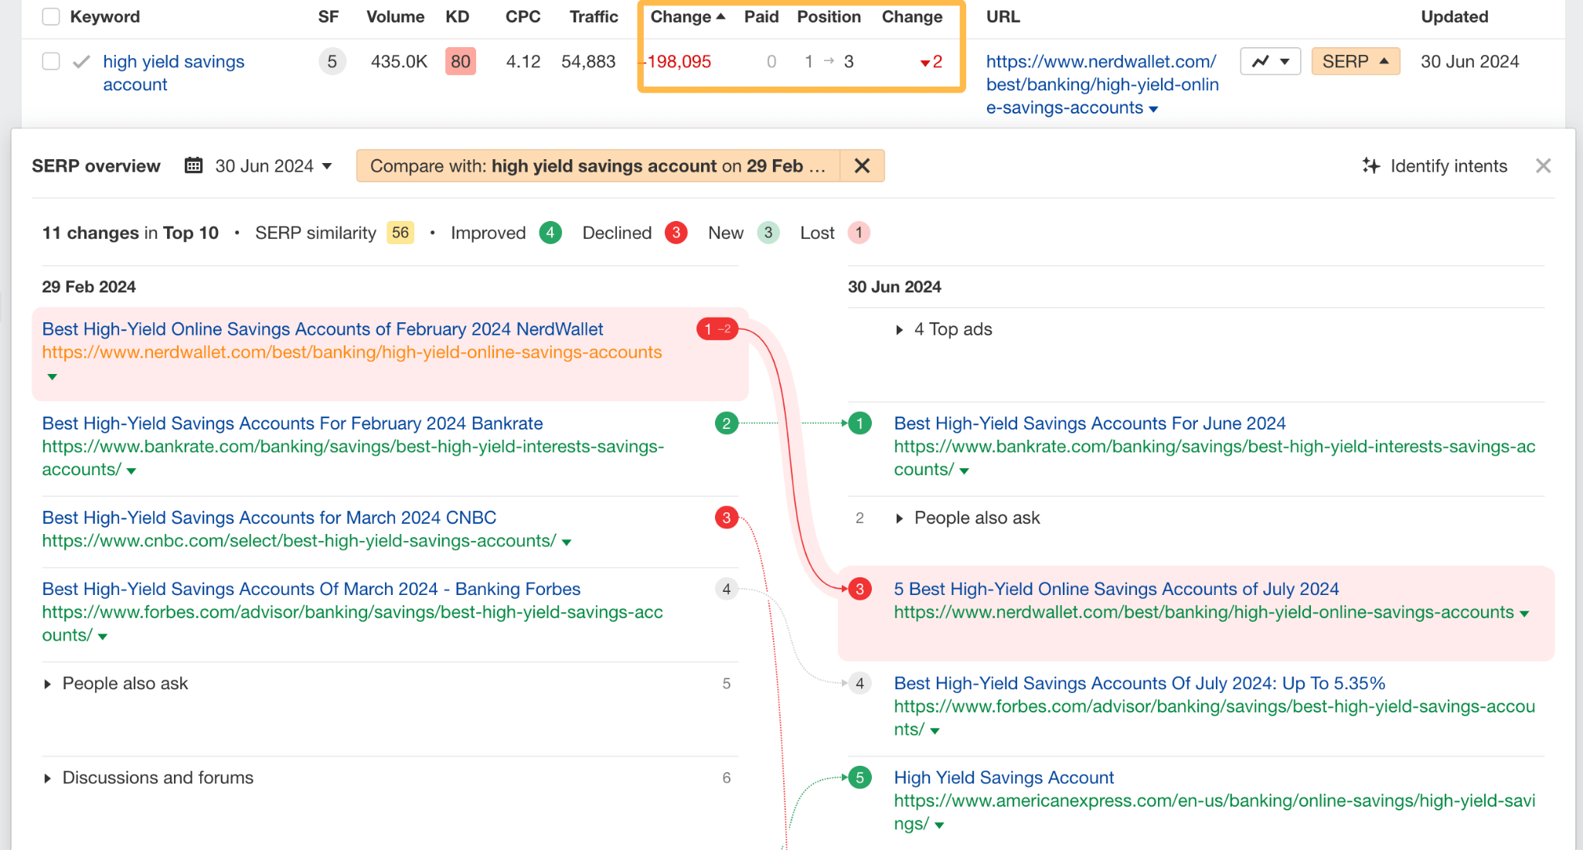Click the KD score badge 80
The width and height of the screenshot is (1583, 850).
tap(461, 62)
